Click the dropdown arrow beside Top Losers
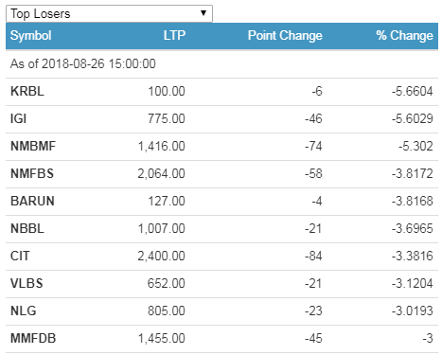This screenshot has height=355, width=442. coord(203,13)
